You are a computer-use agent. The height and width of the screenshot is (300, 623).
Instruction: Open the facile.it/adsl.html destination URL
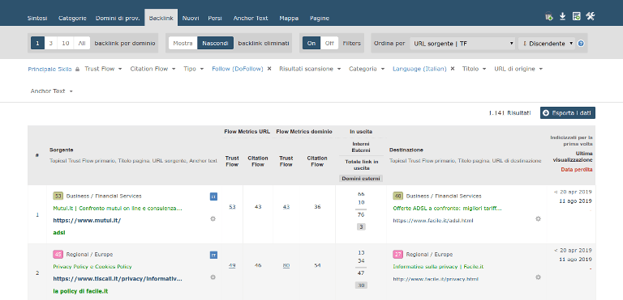pos(433,220)
